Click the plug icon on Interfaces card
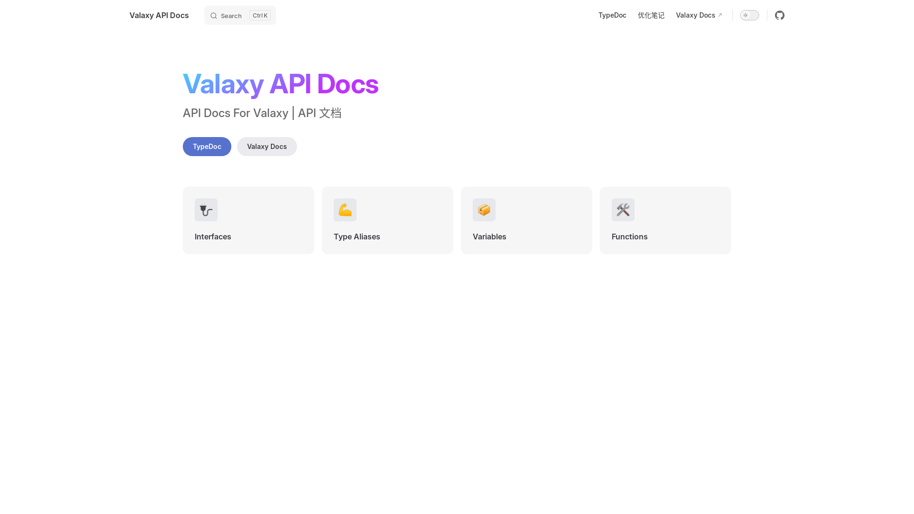The image size is (914, 514). (206, 210)
